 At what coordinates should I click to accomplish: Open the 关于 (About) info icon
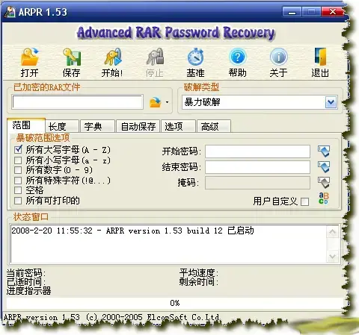(x=279, y=57)
